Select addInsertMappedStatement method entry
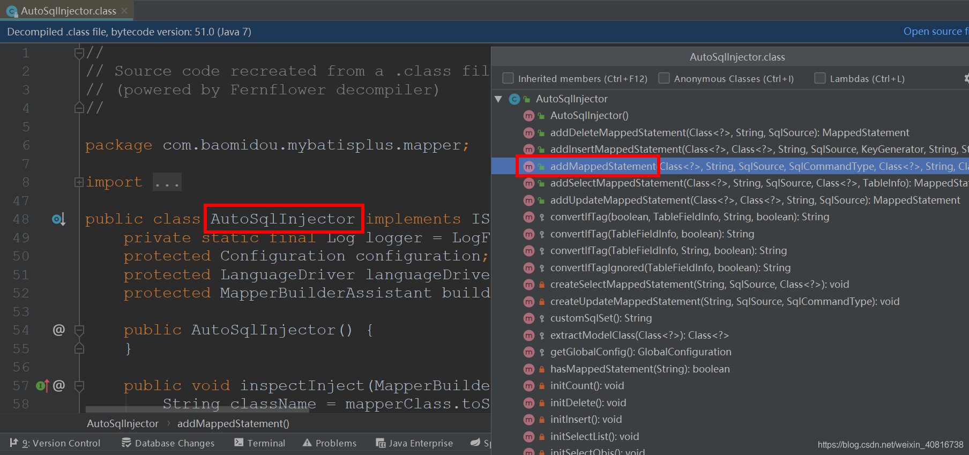 pyautogui.click(x=759, y=149)
